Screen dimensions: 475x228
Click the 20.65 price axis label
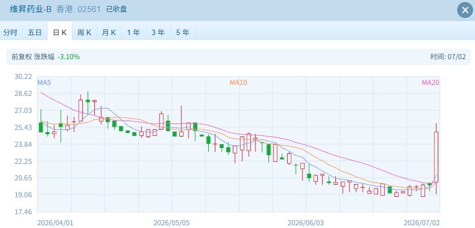point(23,178)
